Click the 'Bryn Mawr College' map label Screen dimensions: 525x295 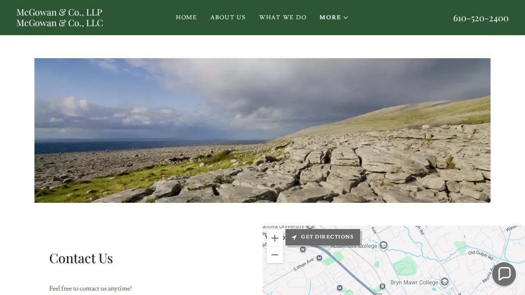pyautogui.click(x=414, y=282)
